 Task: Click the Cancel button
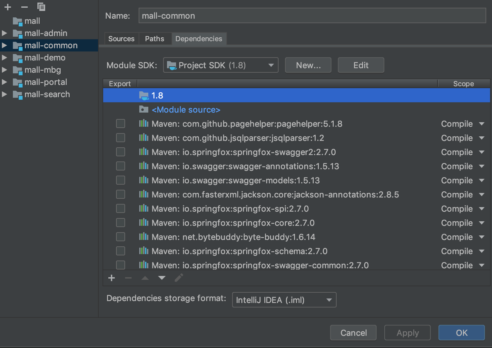tap(353, 333)
